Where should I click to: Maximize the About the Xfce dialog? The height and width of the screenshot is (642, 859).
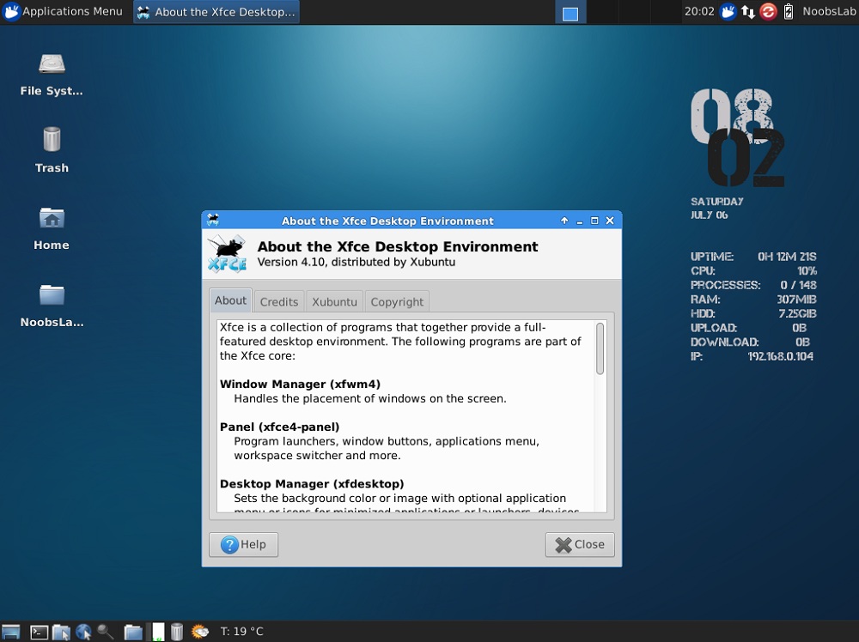(594, 221)
